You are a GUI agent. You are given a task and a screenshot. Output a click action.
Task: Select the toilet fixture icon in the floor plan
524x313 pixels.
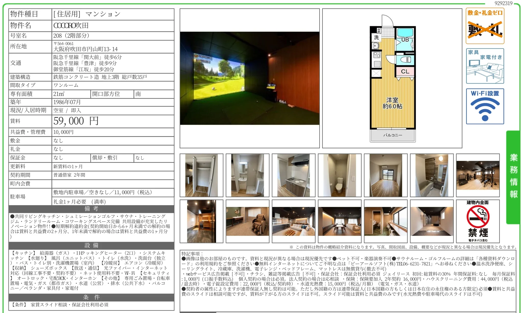click(406, 60)
